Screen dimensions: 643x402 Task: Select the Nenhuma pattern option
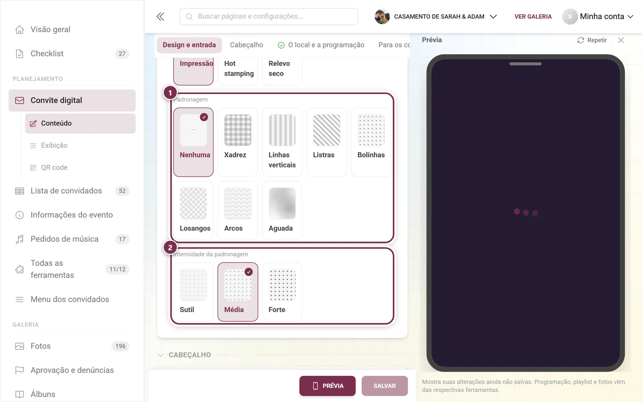193,142
